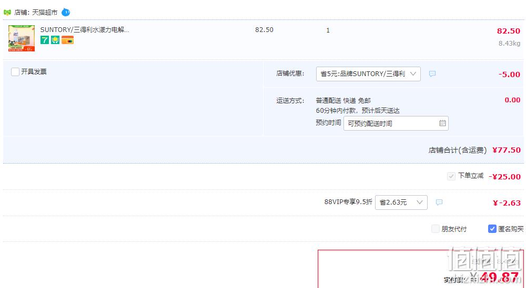Click the ¥-2.63 VIP discount amount

coord(507,202)
